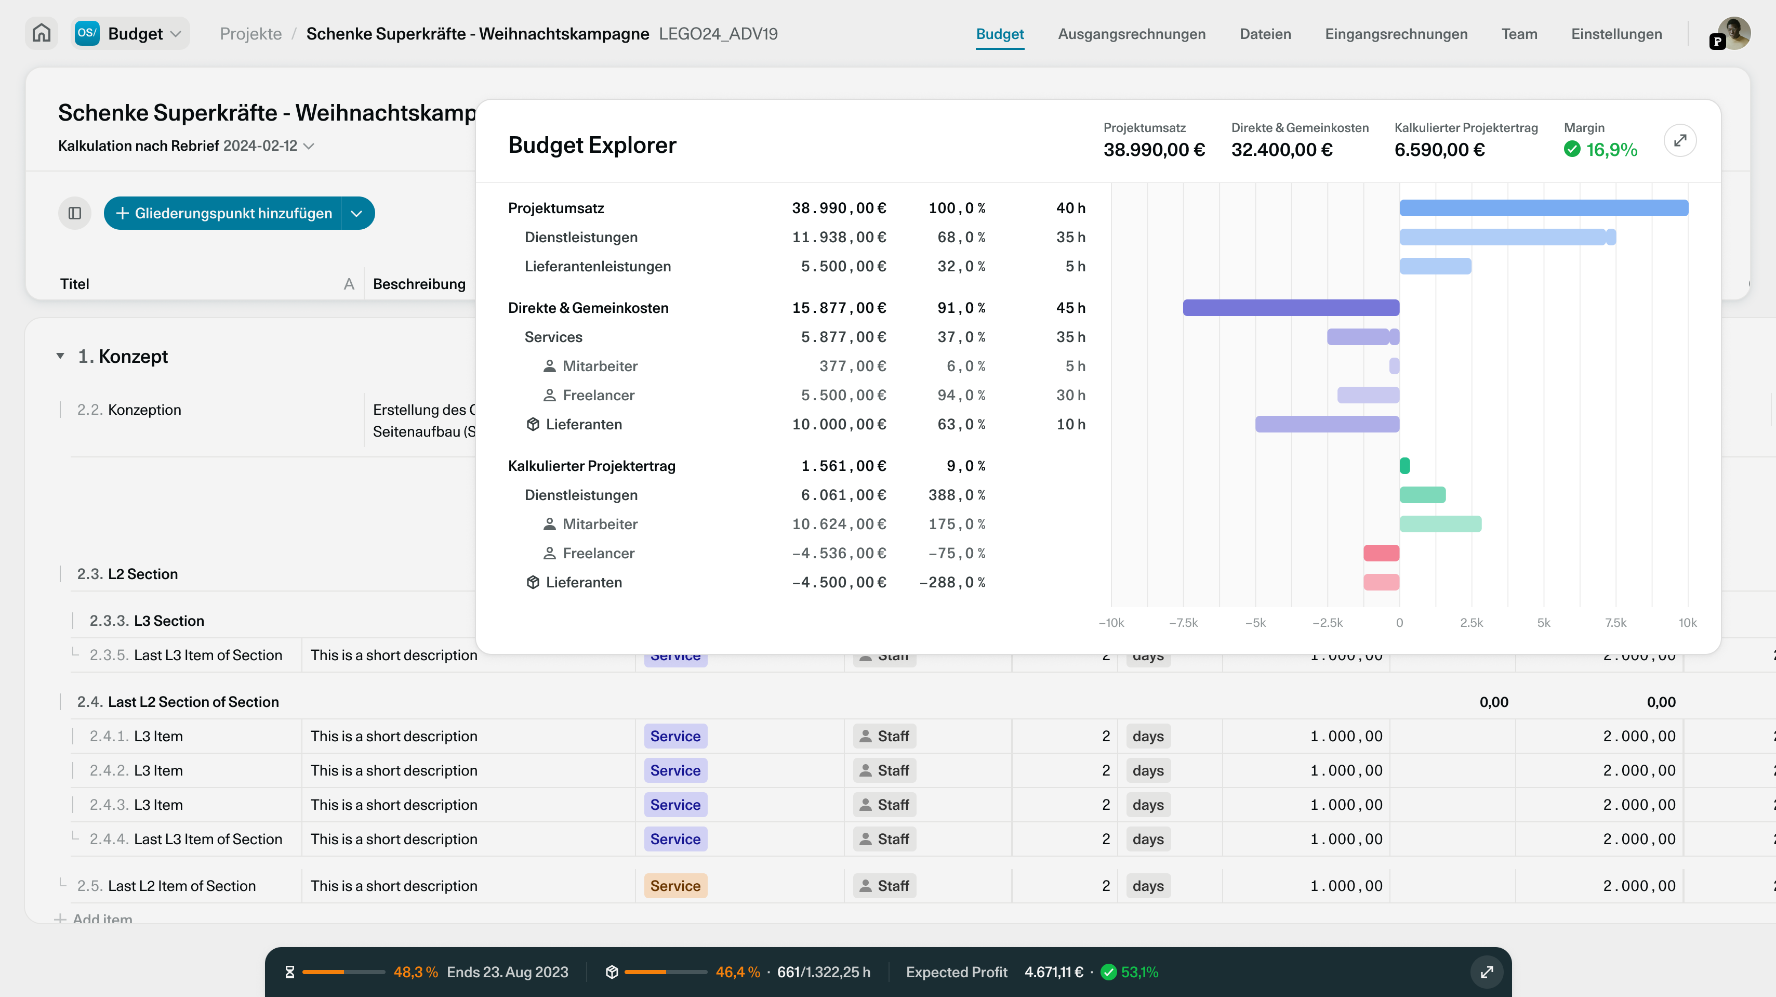The height and width of the screenshot is (997, 1776).
Task: Open the chevron beside Gliederungspunkt hinzufügen
Action: pos(357,213)
